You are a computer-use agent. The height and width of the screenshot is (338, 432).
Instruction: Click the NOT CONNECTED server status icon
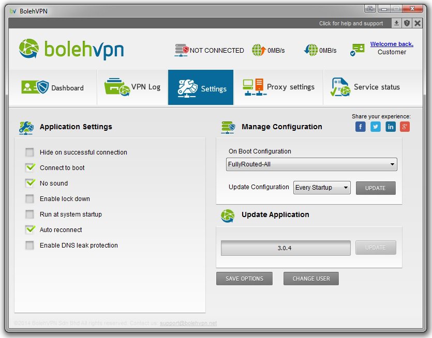click(x=182, y=50)
